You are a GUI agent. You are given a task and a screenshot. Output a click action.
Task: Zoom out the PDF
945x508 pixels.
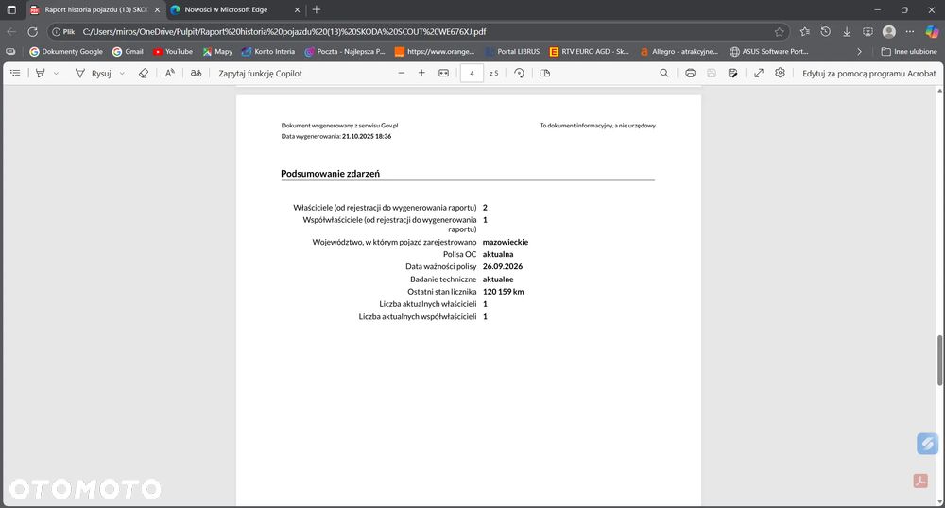click(x=402, y=73)
